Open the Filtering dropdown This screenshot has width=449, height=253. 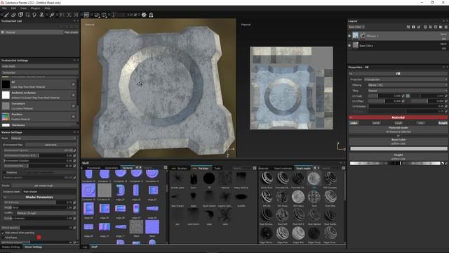407,85
